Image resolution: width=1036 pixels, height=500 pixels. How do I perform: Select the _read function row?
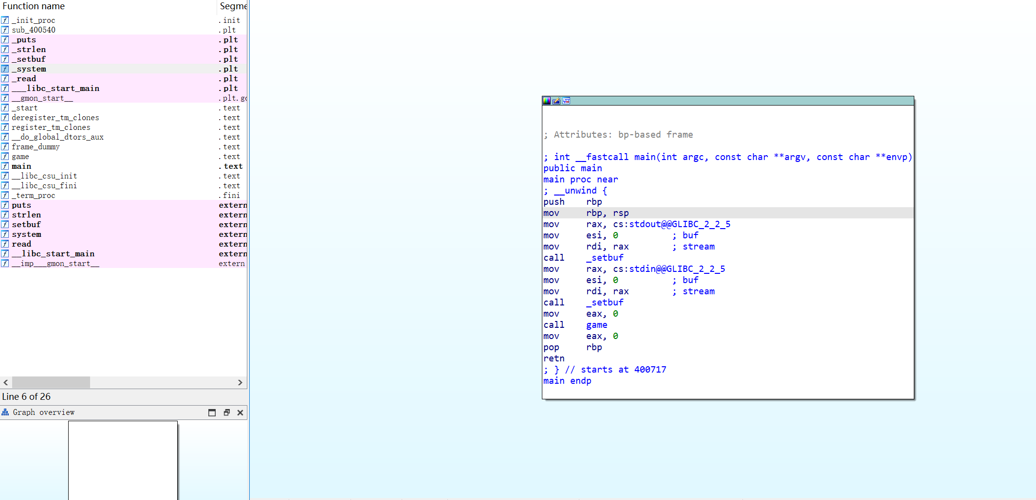(124, 79)
